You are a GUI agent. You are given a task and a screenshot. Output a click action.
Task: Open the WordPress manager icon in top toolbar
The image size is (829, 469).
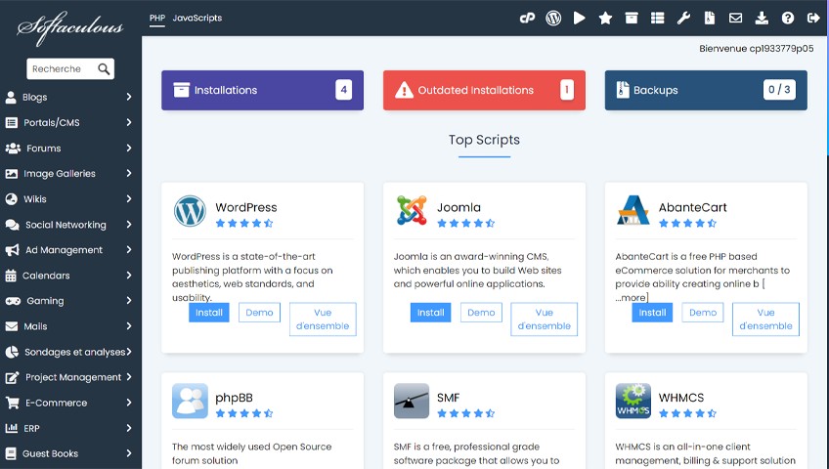tap(553, 18)
